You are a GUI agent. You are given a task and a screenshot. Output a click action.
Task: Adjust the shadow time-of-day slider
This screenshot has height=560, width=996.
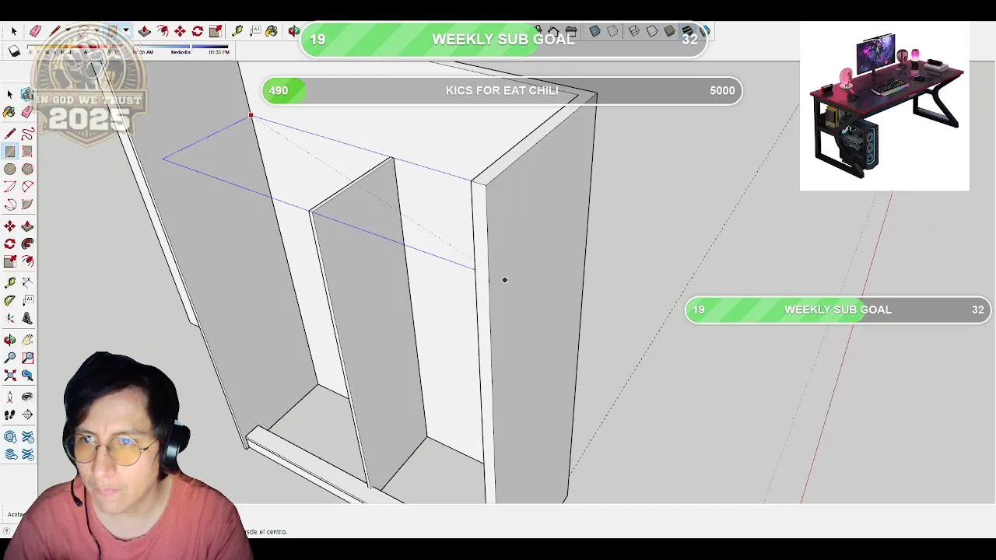(x=182, y=47)
